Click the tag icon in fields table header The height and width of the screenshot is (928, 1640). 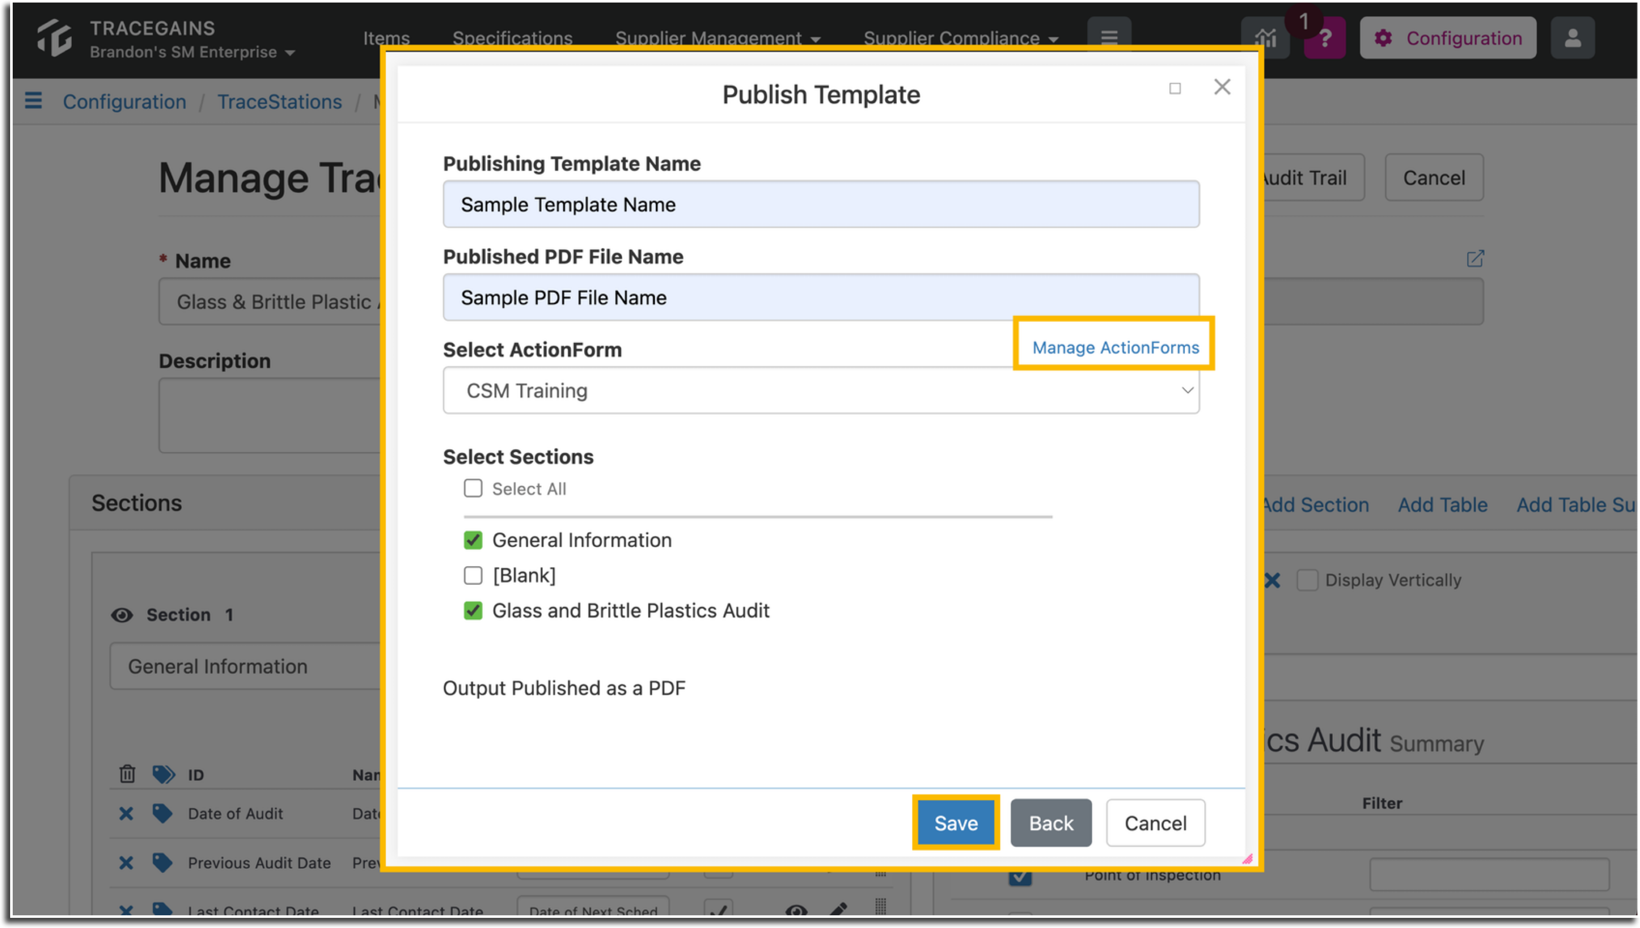163,774
